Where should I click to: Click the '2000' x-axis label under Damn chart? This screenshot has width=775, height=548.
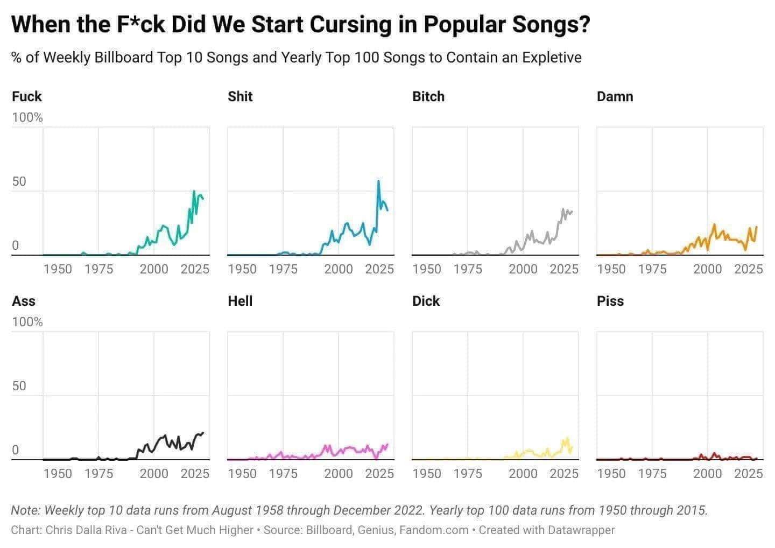[x=707, y=269]
